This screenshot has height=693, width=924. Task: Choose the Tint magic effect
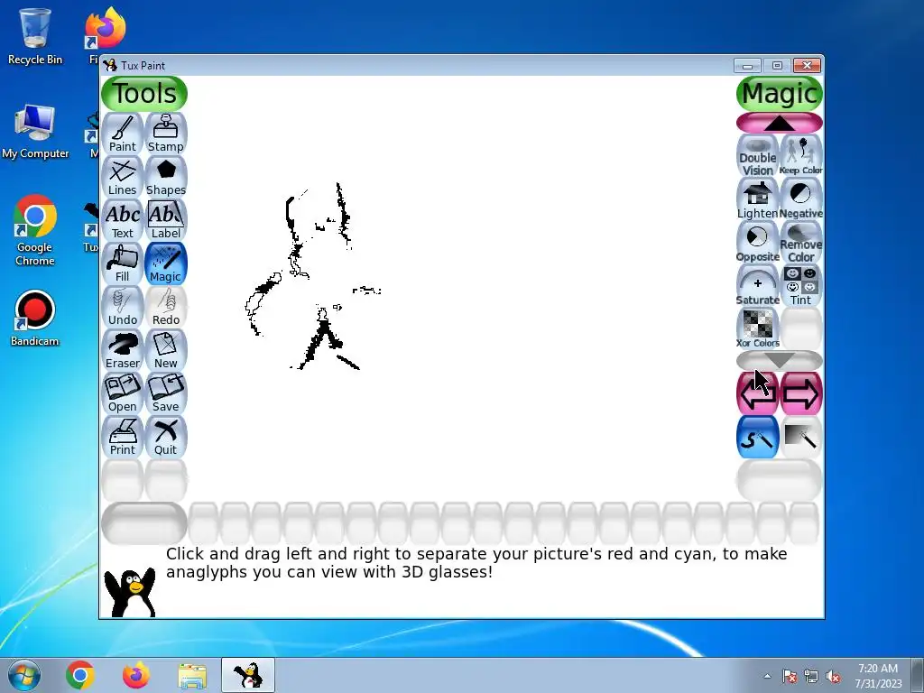[x=801, y=286]
